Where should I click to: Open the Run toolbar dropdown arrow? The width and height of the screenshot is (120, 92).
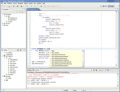pos(19,6)
